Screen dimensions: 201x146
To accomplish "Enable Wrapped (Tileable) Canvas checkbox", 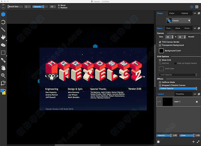I will pyautogui.click(x=160, y=85).
